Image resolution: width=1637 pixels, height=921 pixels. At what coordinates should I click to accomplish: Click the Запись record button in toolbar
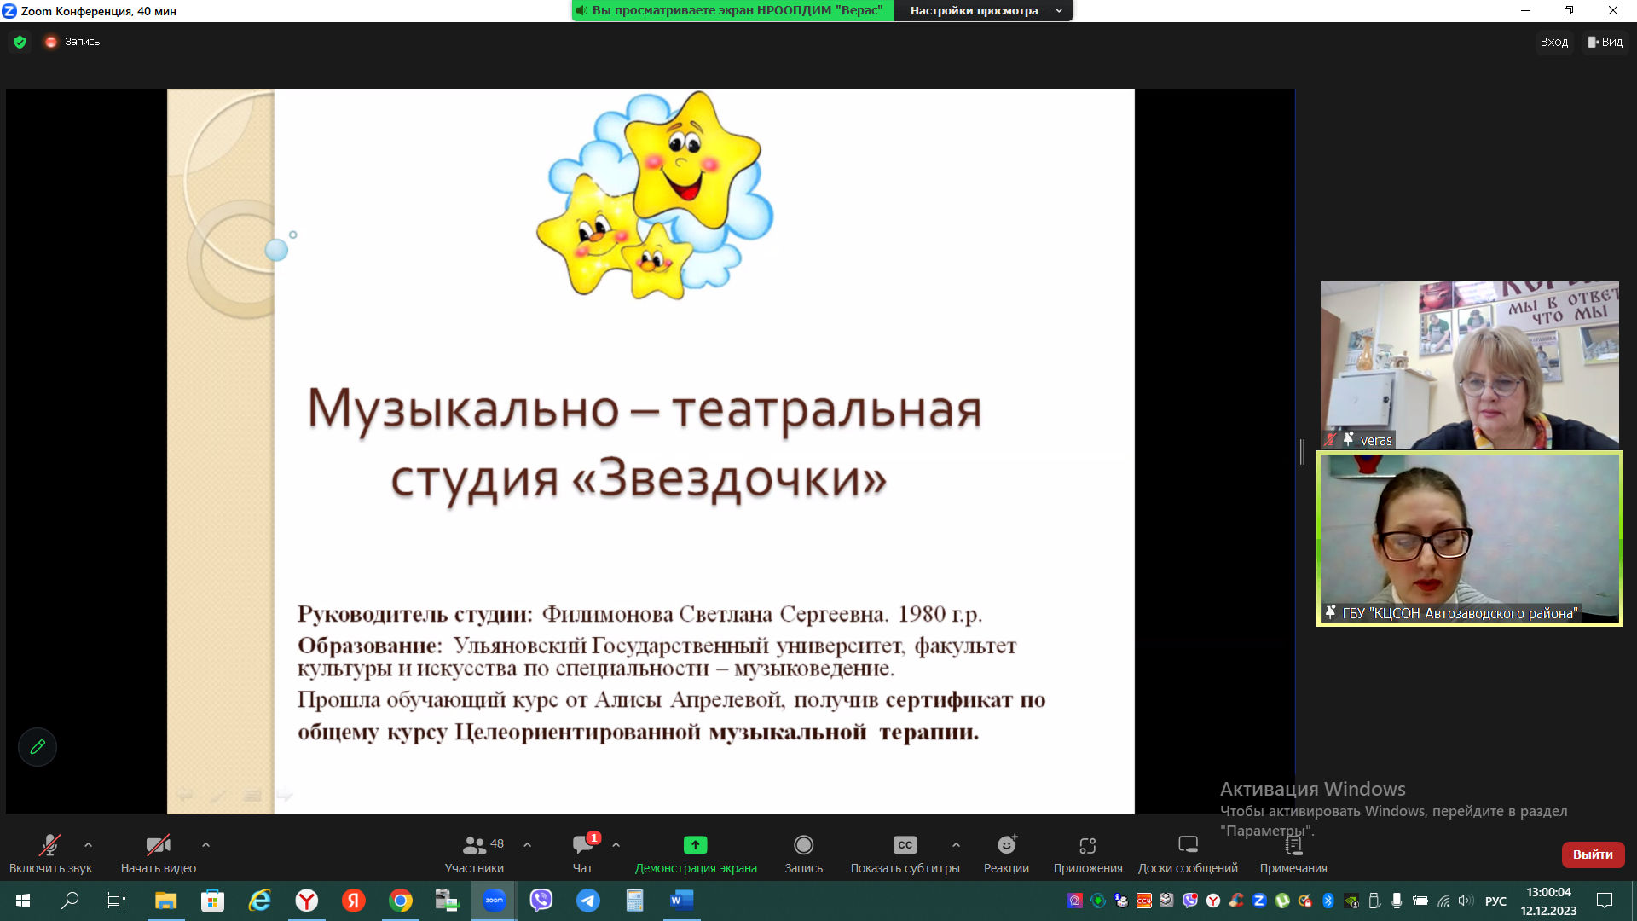804,854
